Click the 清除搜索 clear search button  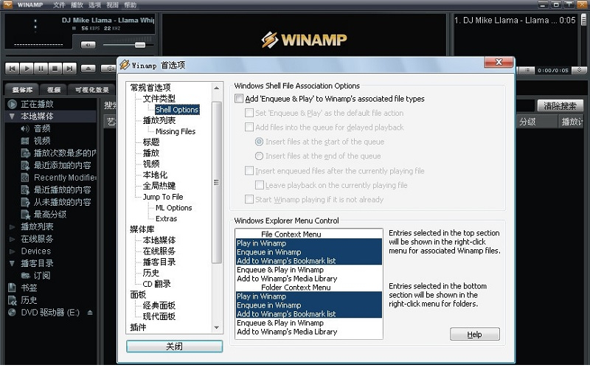click(560, 105)
